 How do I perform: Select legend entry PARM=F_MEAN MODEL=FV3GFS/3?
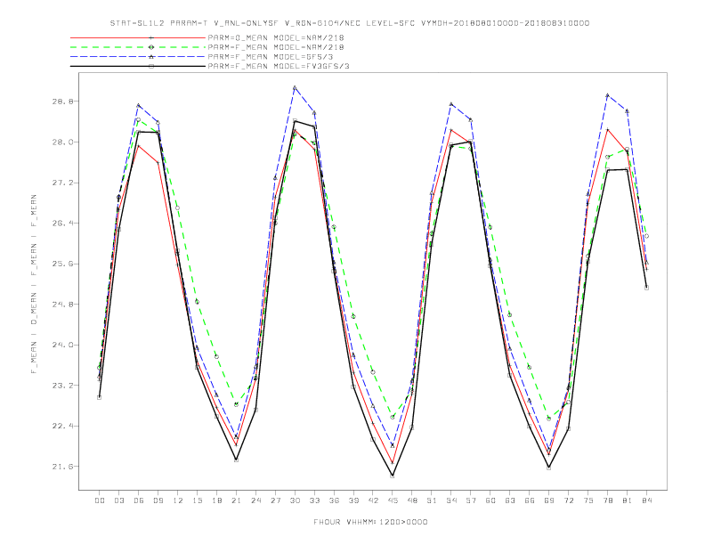279,66
